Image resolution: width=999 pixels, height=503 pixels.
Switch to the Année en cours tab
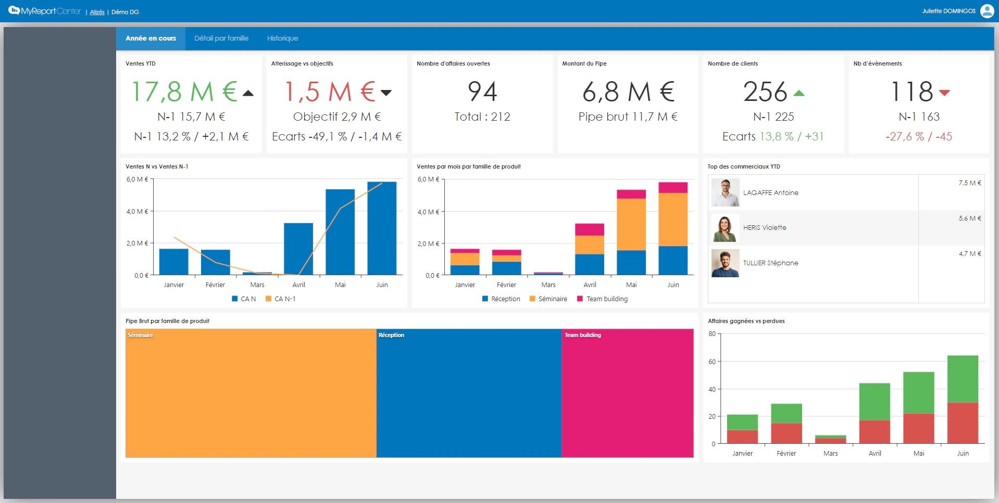coord(151,38)
